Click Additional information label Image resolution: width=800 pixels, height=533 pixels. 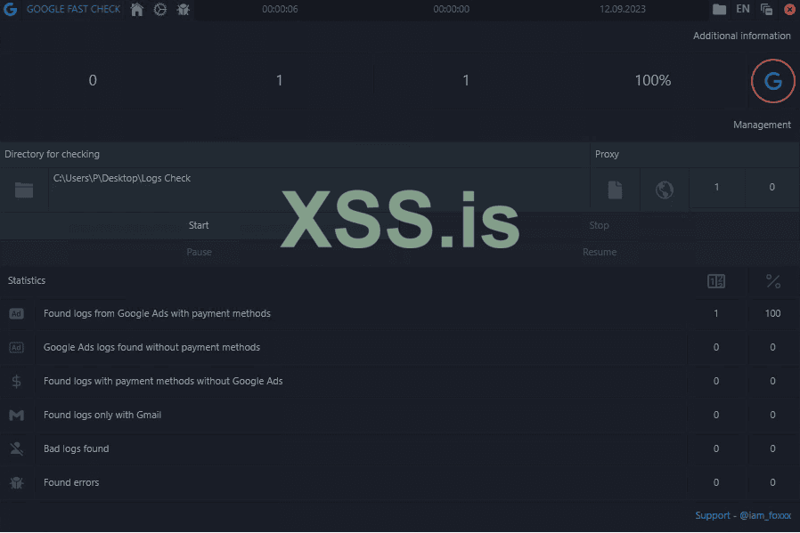point(742,36)
